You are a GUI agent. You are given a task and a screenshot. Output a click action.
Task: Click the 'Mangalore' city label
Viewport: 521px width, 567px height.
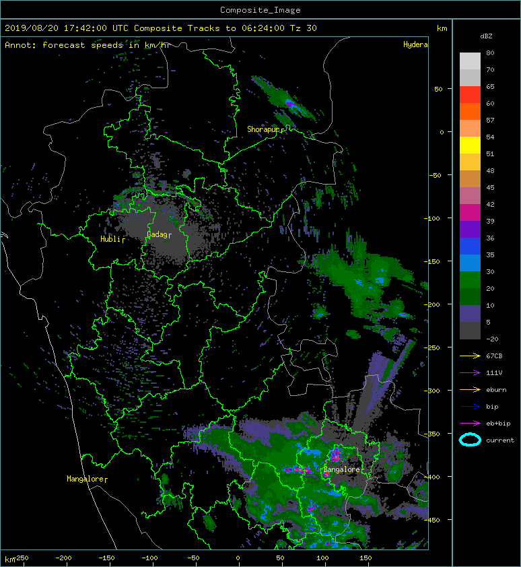85,479
